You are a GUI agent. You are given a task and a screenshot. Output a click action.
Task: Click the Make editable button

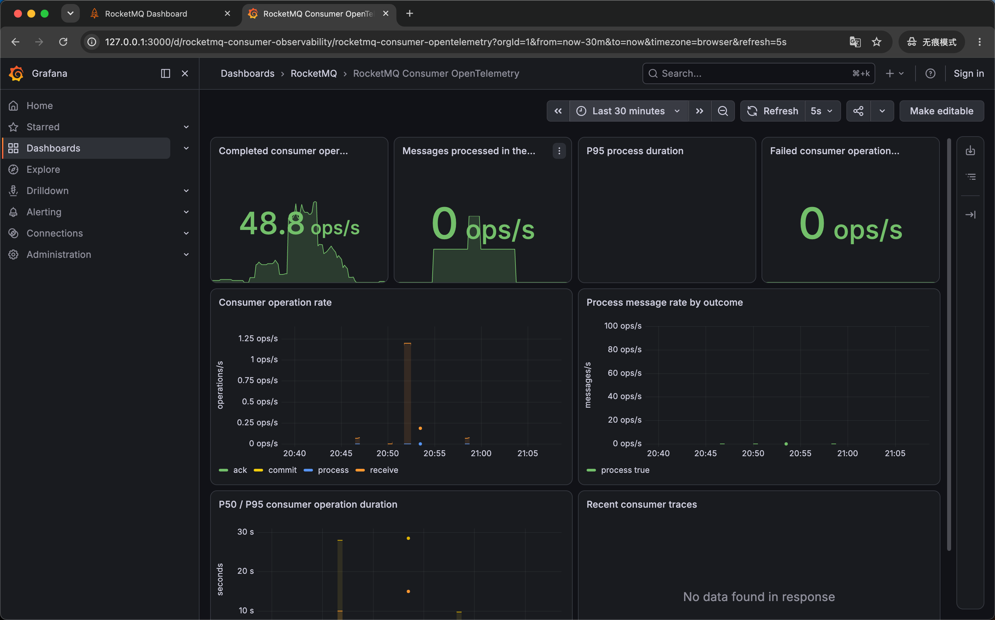(941, 111)
